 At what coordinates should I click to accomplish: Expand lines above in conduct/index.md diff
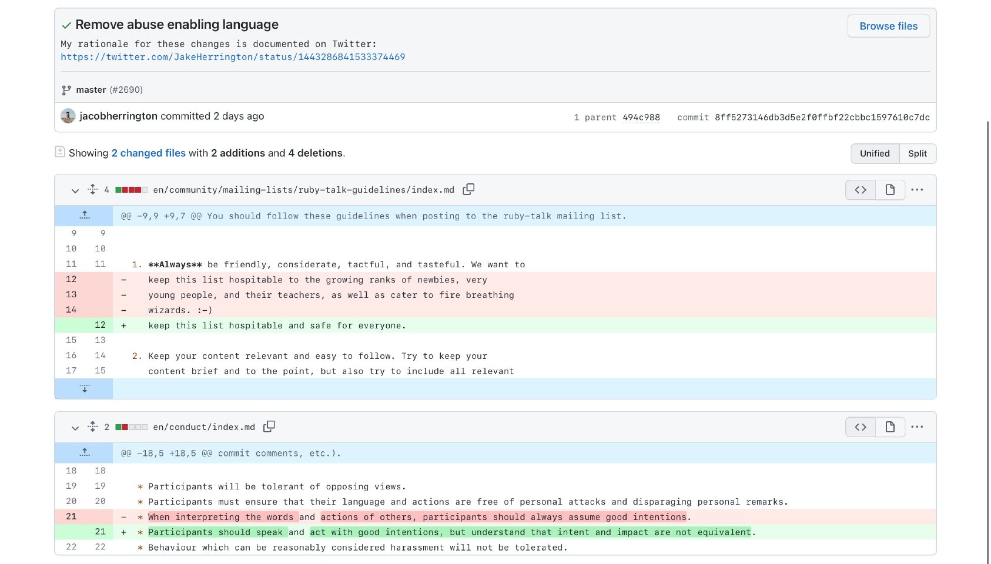coord(85,453)
